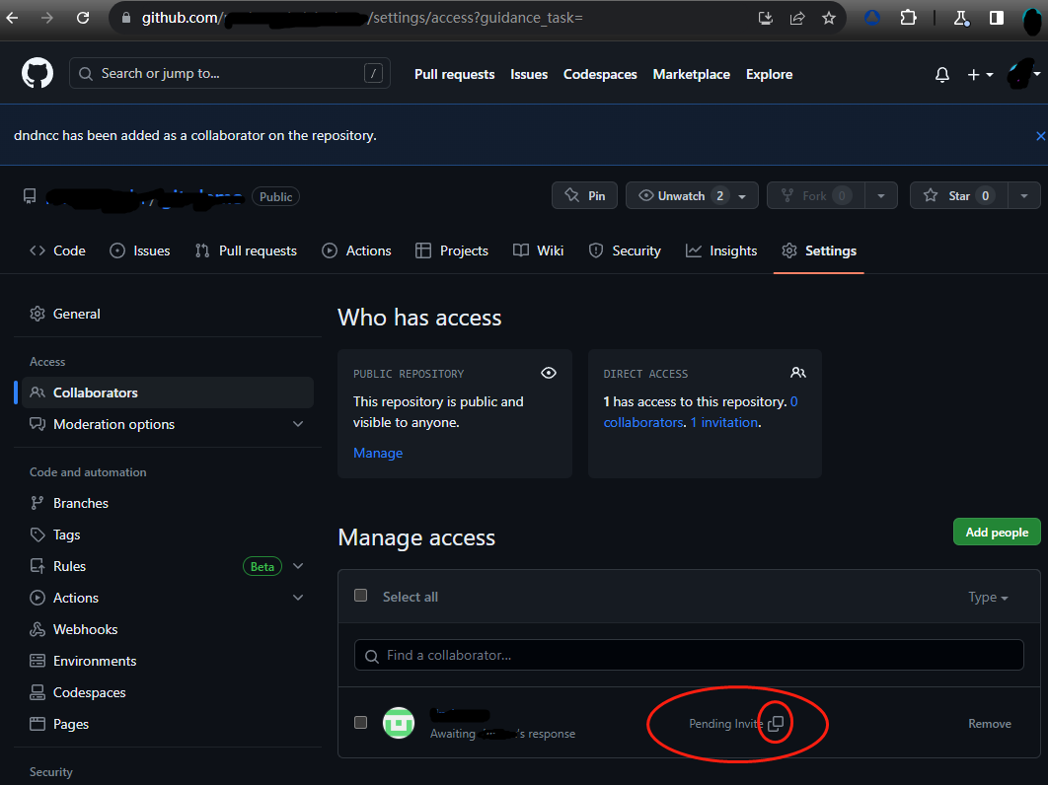Click the people icon in Direct Access card
The width and height of the screenshot is (1048, 785).
pos(798,373)
